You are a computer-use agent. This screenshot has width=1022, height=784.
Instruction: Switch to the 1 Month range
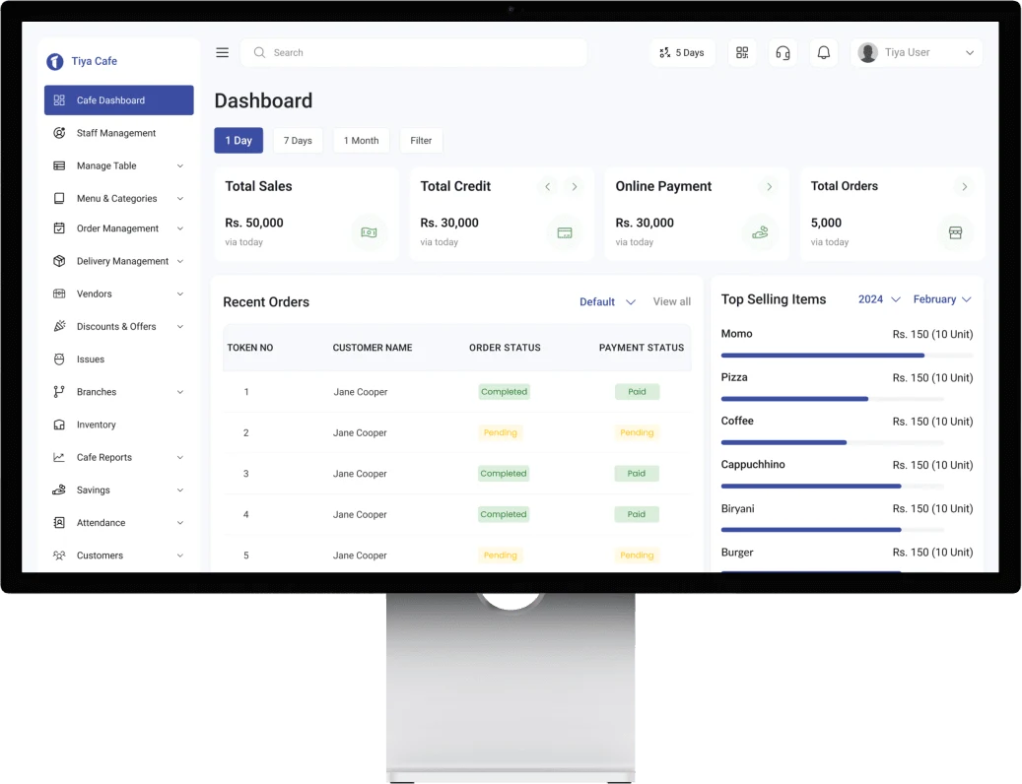click(361, 141)
